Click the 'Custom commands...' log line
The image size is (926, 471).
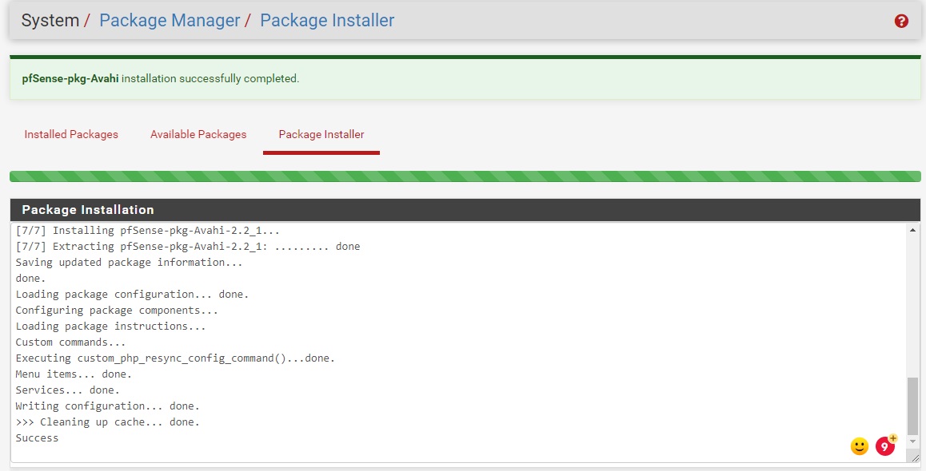click(70, 342)
